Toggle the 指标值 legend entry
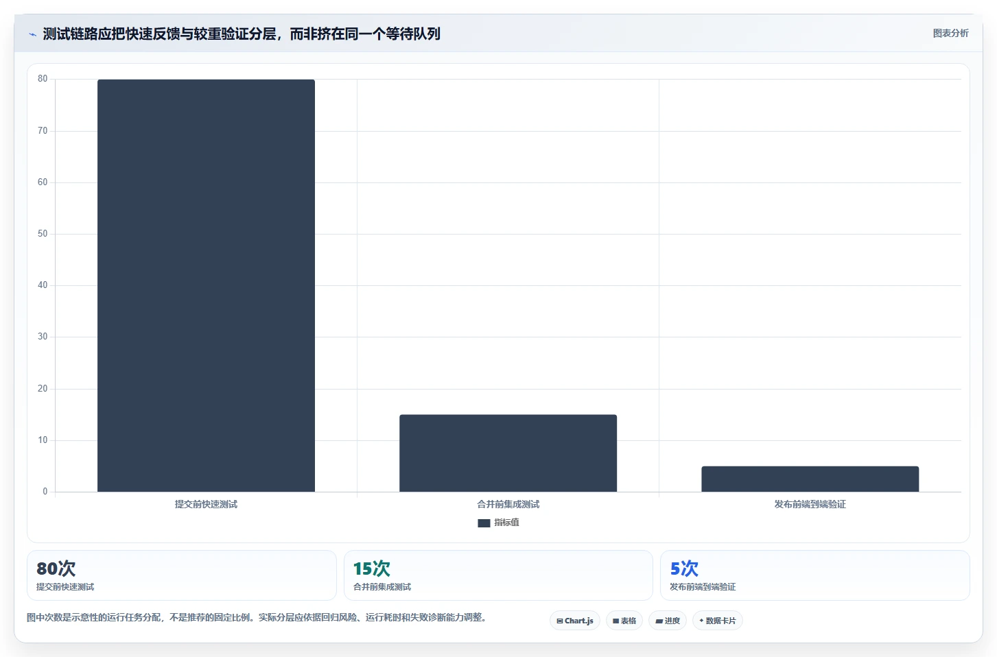 (x=499, y=523)
